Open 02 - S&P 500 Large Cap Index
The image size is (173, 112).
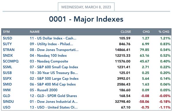point(54,79)
